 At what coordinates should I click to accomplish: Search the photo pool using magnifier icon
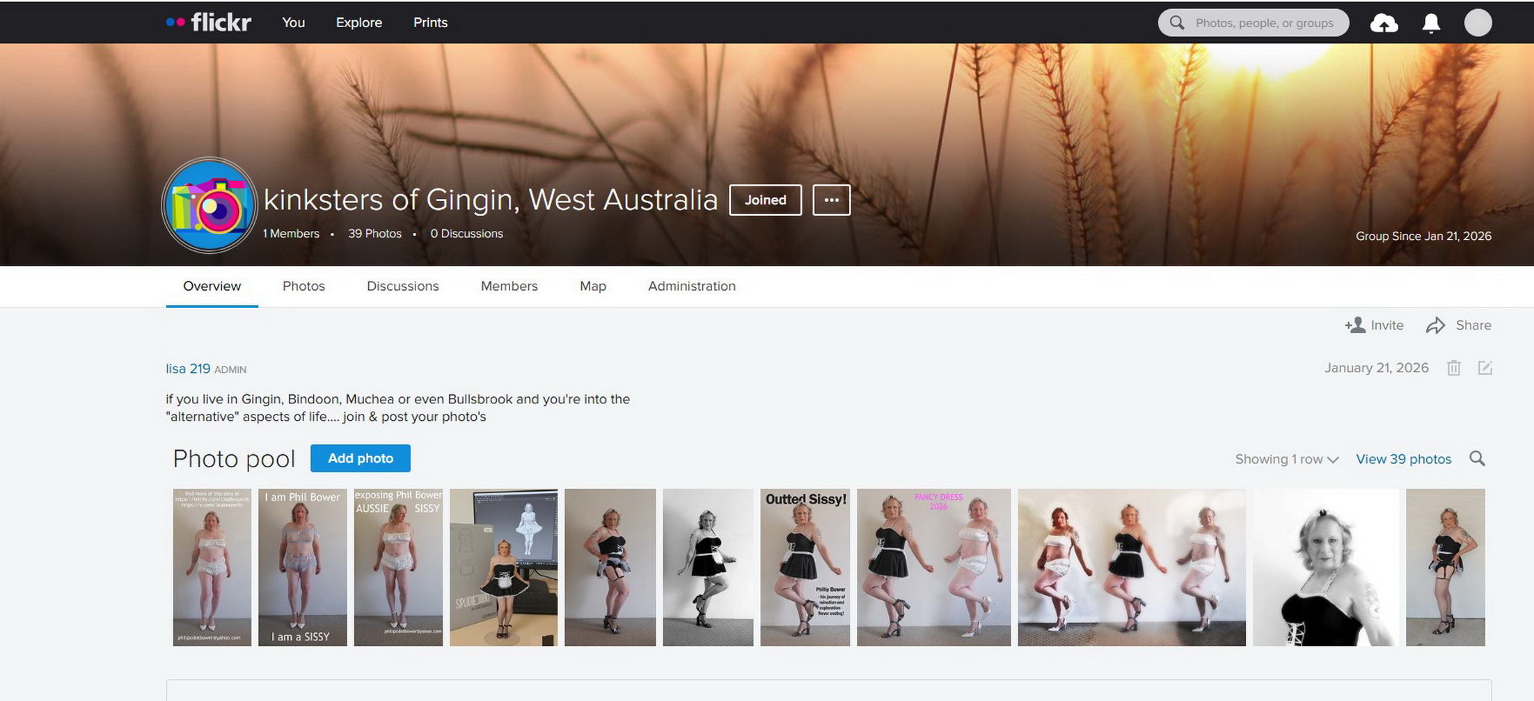point(1477,459)
